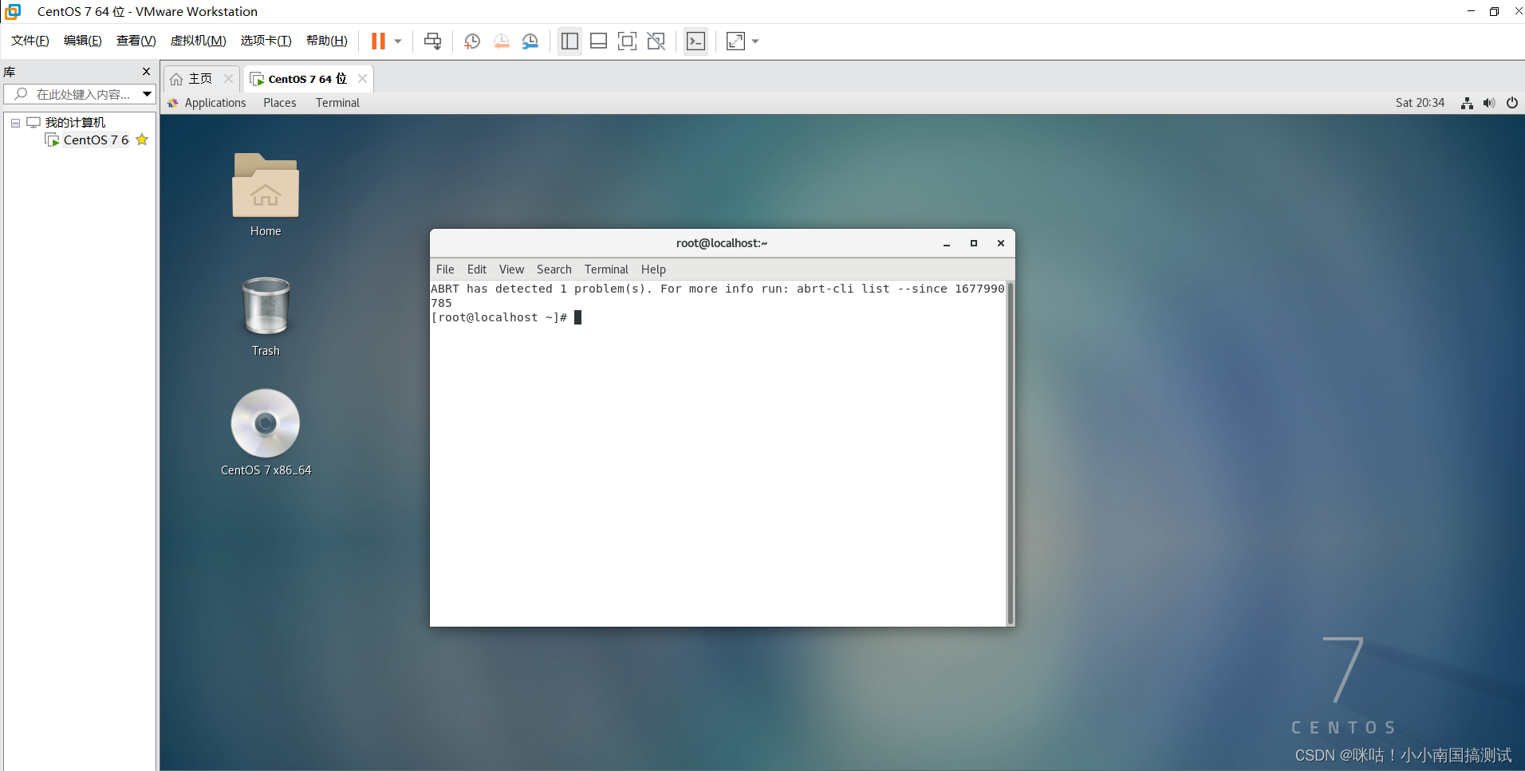Open the 虚拟机(M) menu
1525x771 pixels.
[x=199, y=41]
